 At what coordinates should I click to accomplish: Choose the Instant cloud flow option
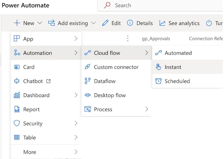(x=188, y=67)
